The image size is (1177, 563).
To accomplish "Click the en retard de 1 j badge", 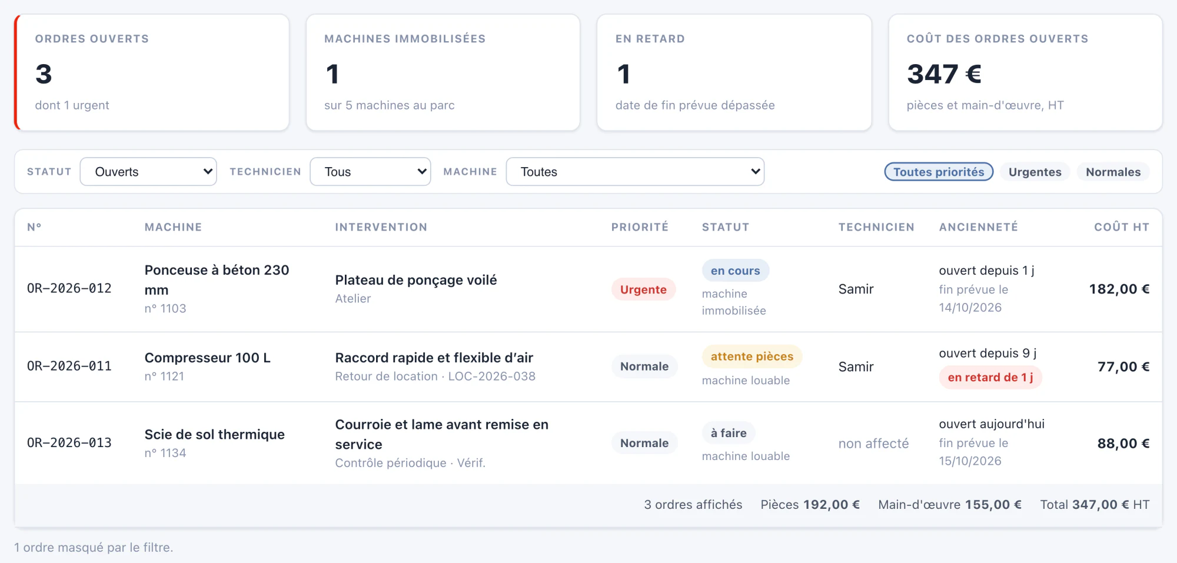I will coord(990,377).
